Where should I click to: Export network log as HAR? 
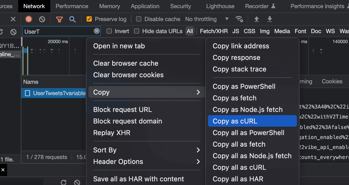[270, 19]
